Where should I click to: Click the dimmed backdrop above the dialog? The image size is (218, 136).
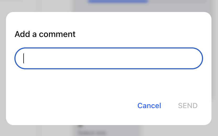pos(52,5)
